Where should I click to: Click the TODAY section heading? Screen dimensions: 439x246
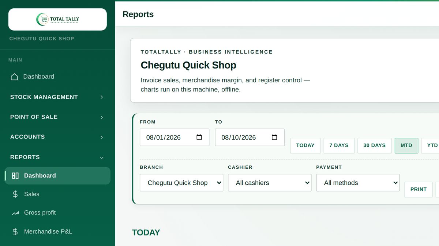pos(146,233)
